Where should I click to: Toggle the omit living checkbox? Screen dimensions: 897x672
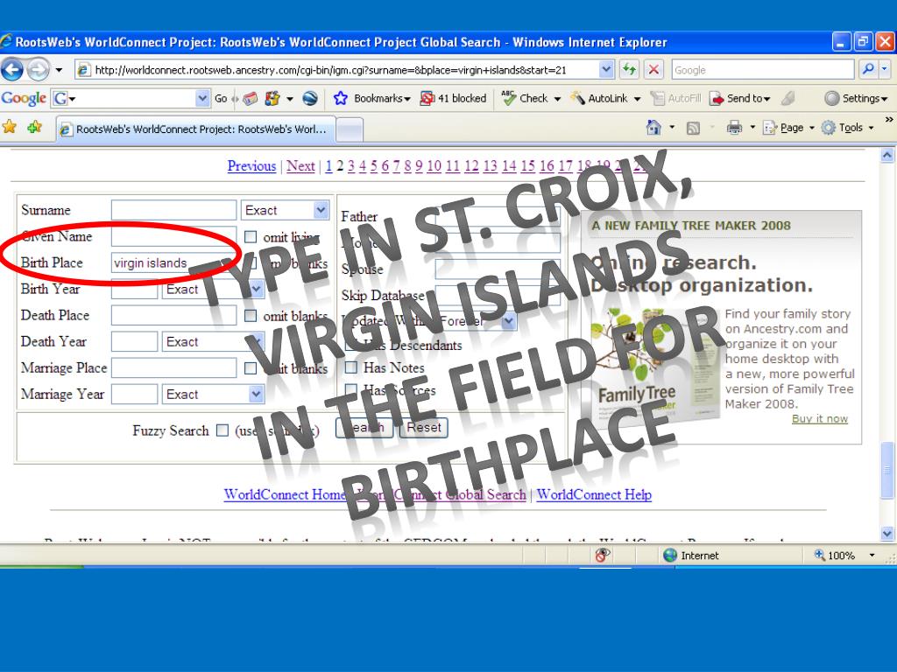(x=251, y=236)
